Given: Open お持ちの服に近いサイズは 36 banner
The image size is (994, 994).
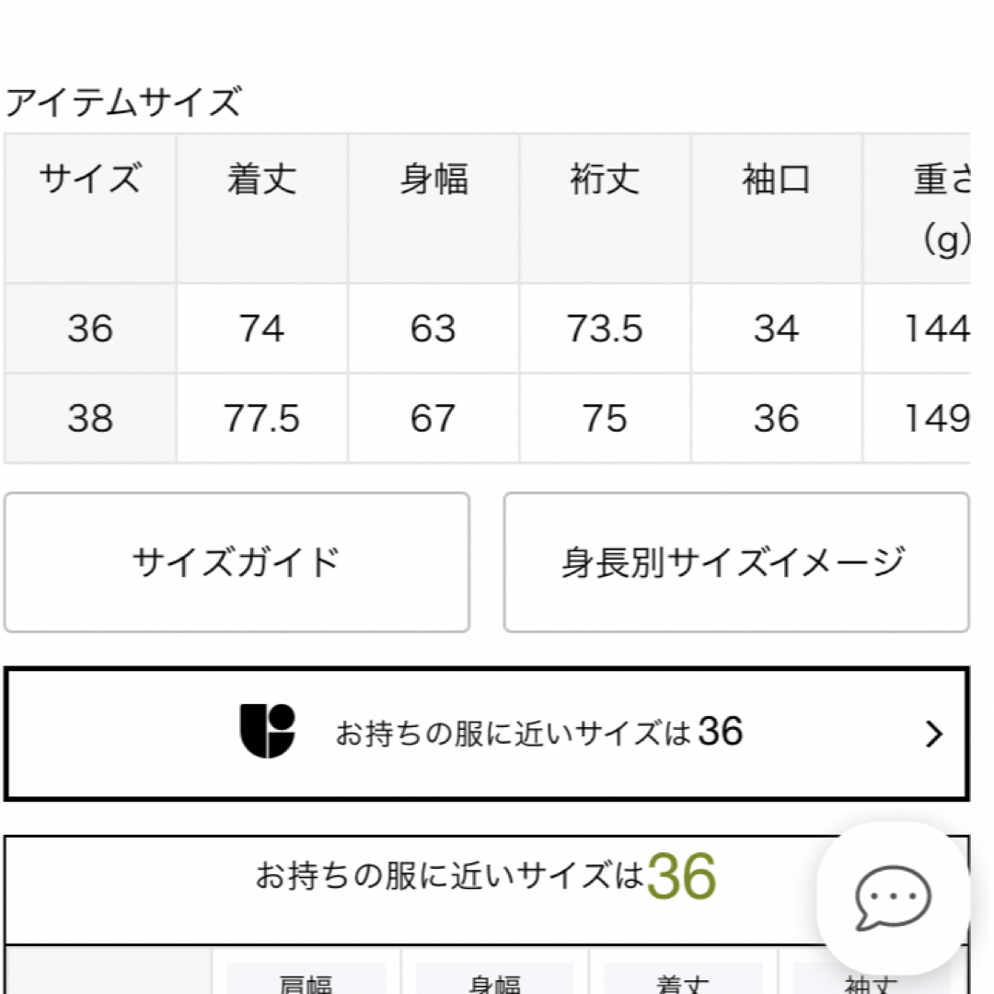Looking at the screenshot, I should click(487, 734).
